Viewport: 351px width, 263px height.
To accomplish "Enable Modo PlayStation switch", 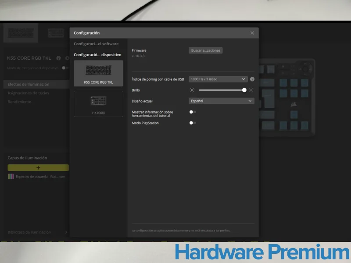I will pos(192,123).
